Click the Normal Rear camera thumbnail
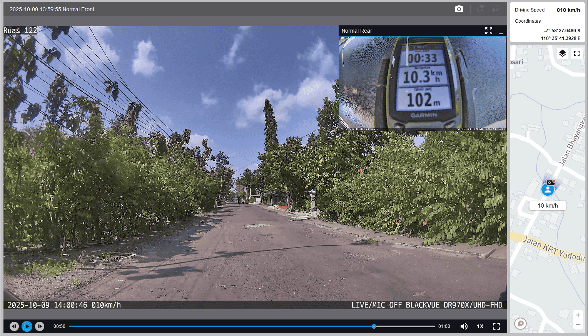Viewport: 588px width, 336px height. [422, 83]
